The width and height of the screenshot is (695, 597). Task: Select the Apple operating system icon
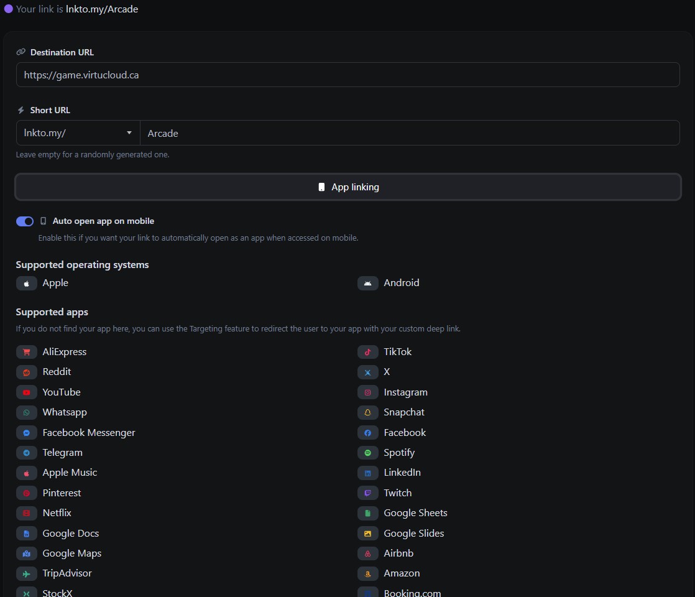tap(26, 283)
